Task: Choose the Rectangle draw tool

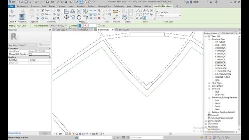Action: pos(140,10)
